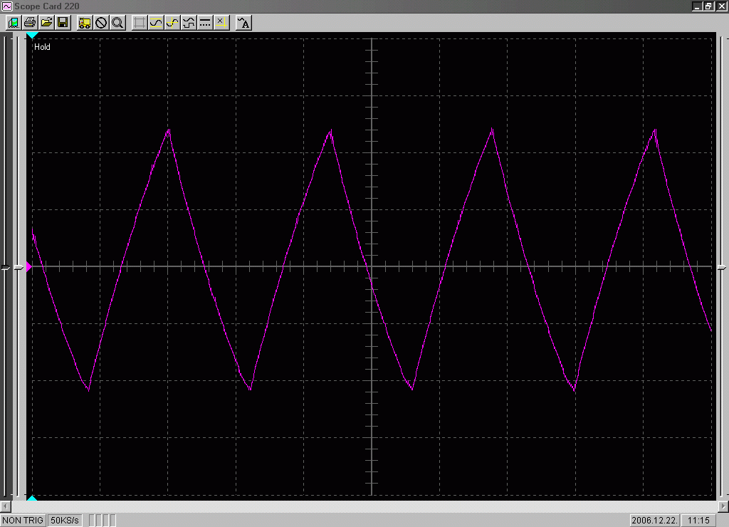
Task: Click the horizontal scrollbar left arrow
Action: point(6,506)
